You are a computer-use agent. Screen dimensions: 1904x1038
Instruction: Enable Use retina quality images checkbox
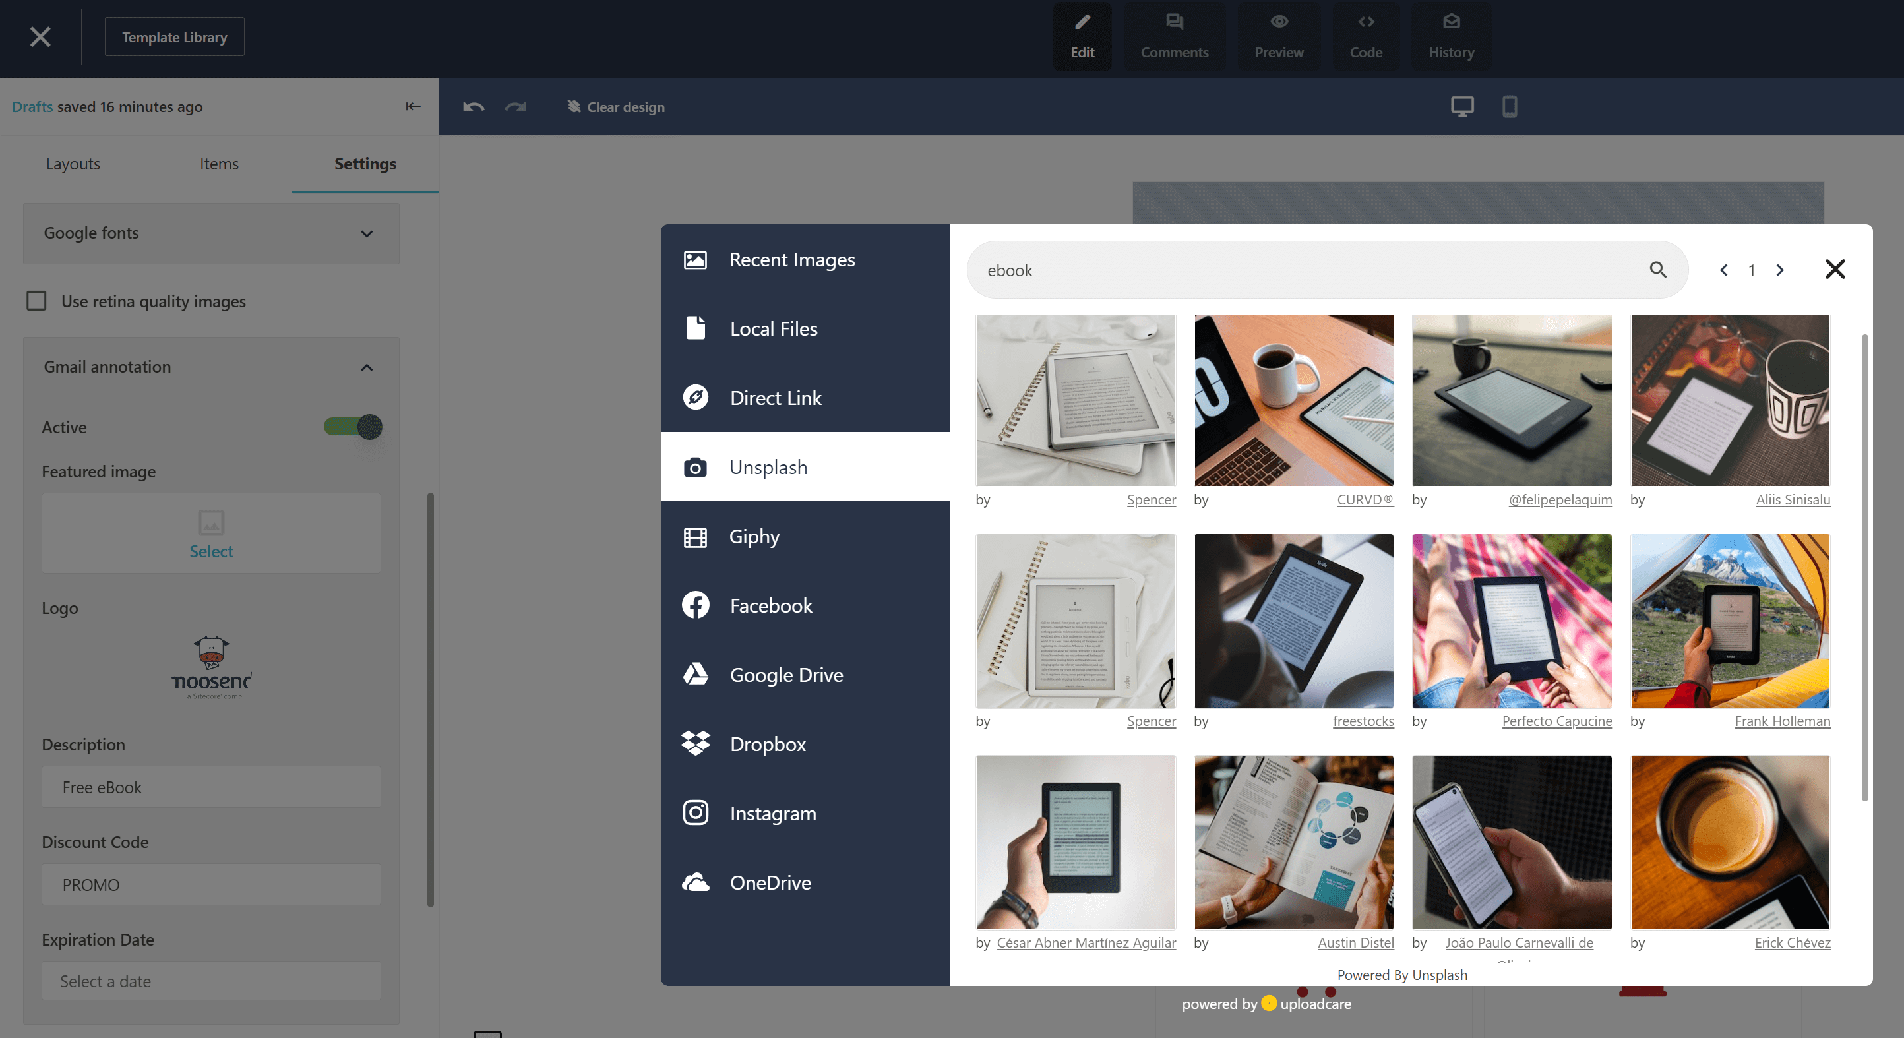coord(37,301)
